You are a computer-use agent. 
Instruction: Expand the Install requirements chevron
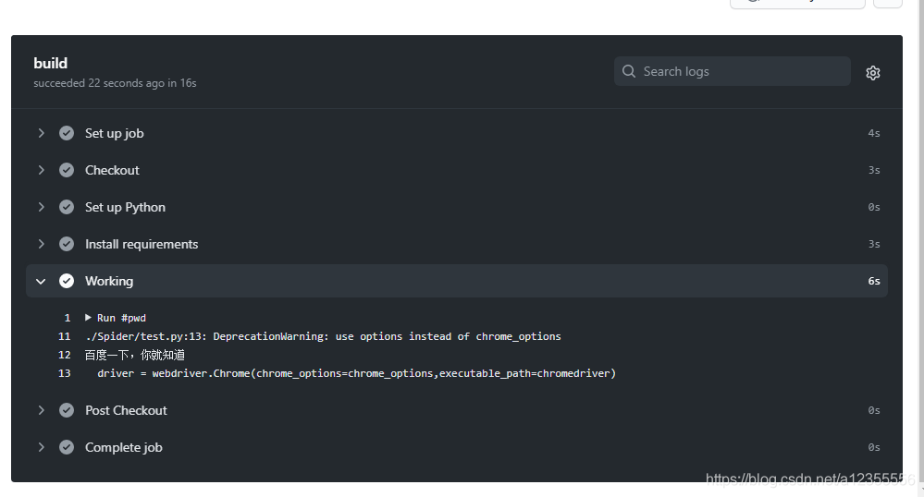click(41, 244)
